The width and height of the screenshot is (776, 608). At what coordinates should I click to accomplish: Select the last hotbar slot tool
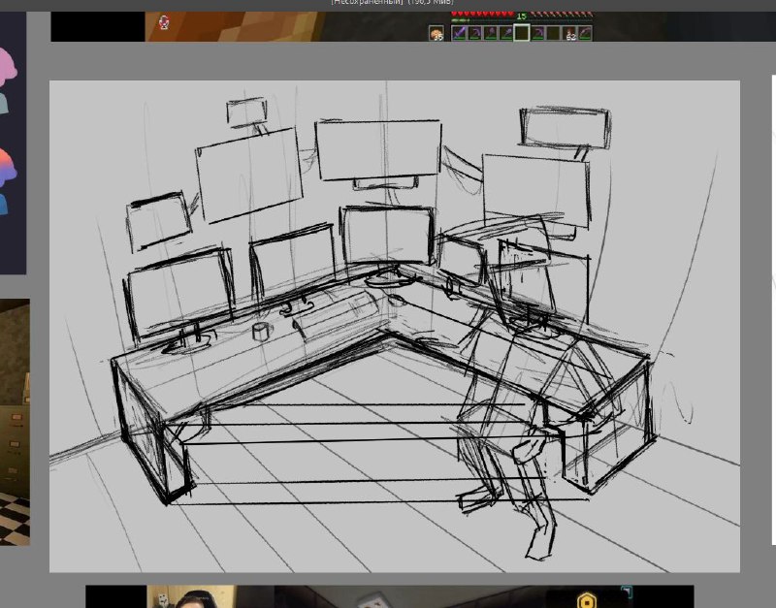click(585, 33)
